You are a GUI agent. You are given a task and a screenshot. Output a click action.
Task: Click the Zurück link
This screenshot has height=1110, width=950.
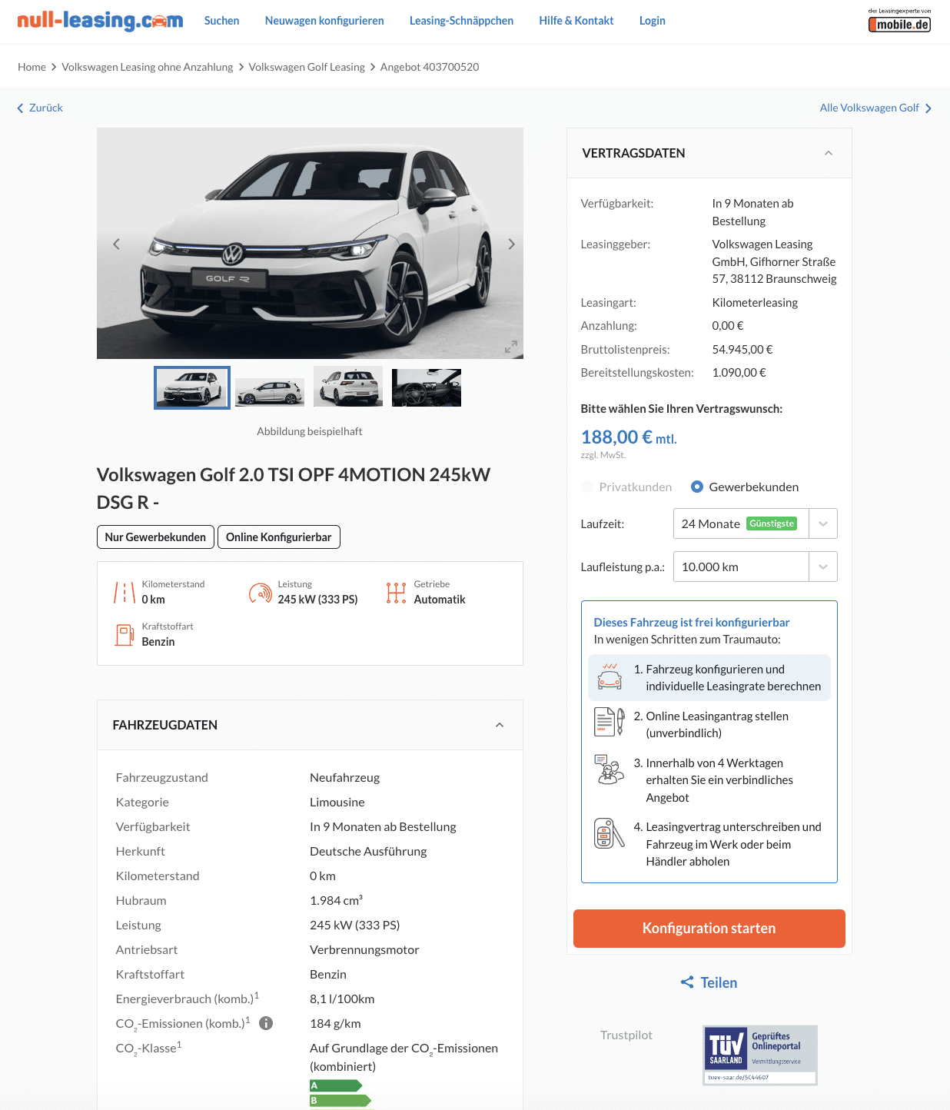point(46,108)
